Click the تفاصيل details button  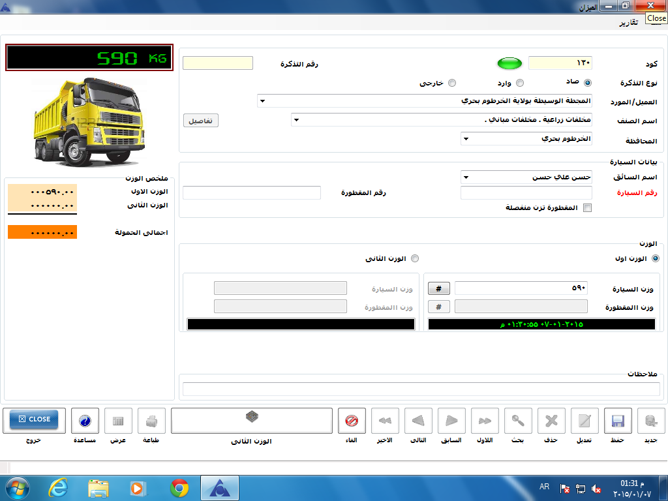click(x=200, y=121)
